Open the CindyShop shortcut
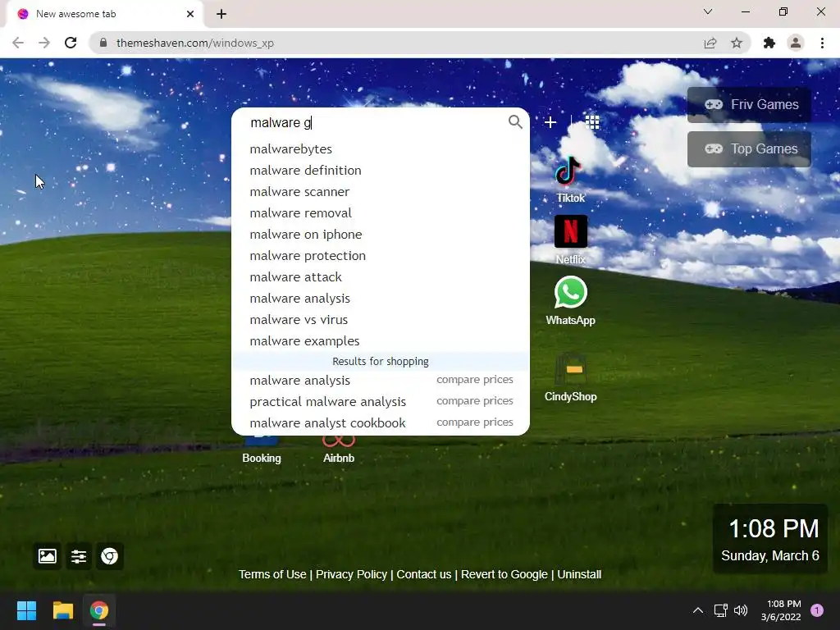The width and height of the screenshot is (840, 630). pyautogui.click(x=570, y=377)
